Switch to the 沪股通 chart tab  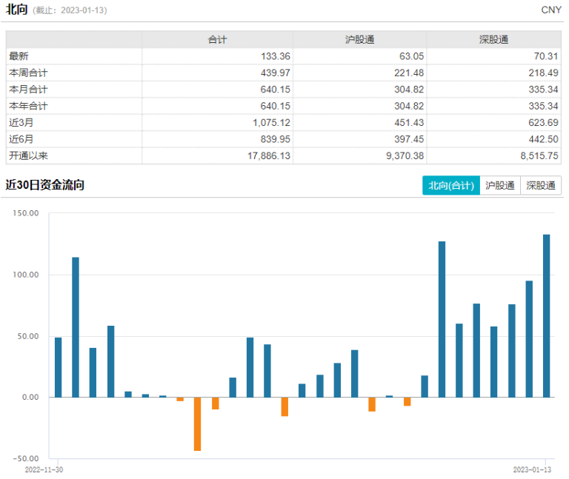point(499,186)
